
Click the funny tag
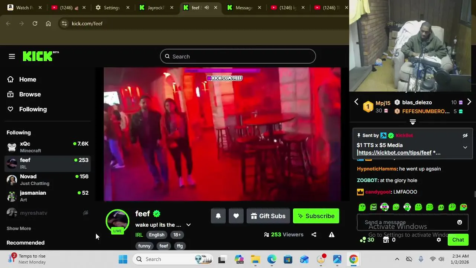pos(144,246)
